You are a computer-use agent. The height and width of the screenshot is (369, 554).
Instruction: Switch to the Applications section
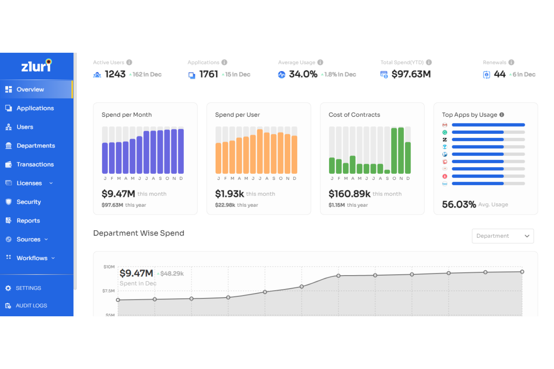click(35, 108)
